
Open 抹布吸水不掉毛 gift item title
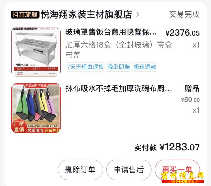pyautogui.click(x=119, y=89)
